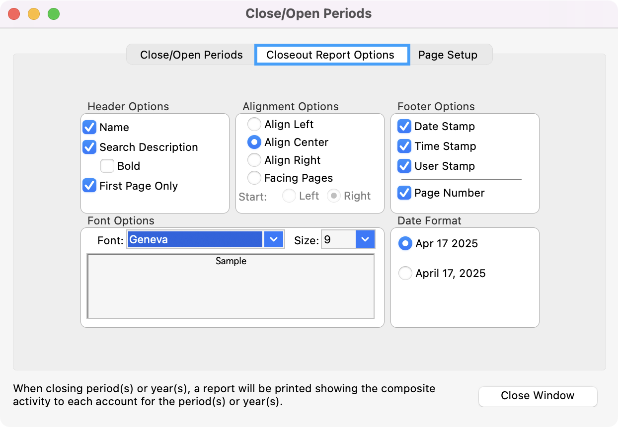The image size is (618, 427).
Task: Click the green zoom window button
Action: pyautogui.click(x=54, y=14)
